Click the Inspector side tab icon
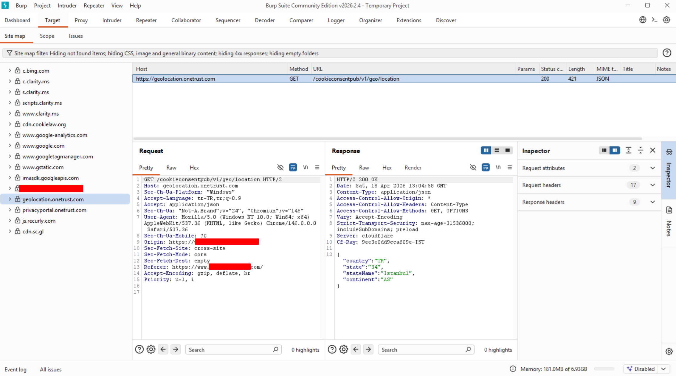This screenshot has width=676, height=376. (669, 152)
